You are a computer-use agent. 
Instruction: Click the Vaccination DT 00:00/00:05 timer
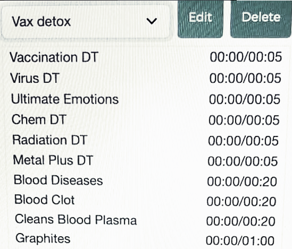point(246,57)
